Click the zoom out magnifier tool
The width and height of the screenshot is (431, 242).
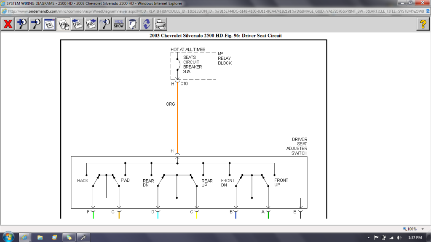click(35, 24)
